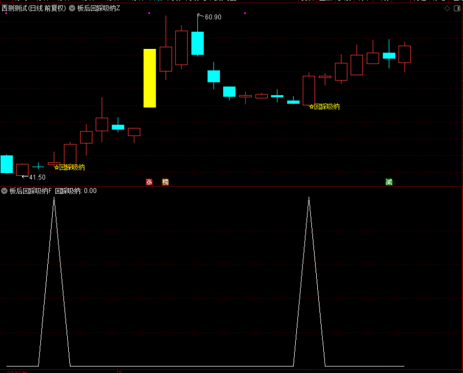Screen dimensions: 463x373
Task: Open the 板后回踩吸纳Z indicator dropdown arrow
Action: point(72,8)
